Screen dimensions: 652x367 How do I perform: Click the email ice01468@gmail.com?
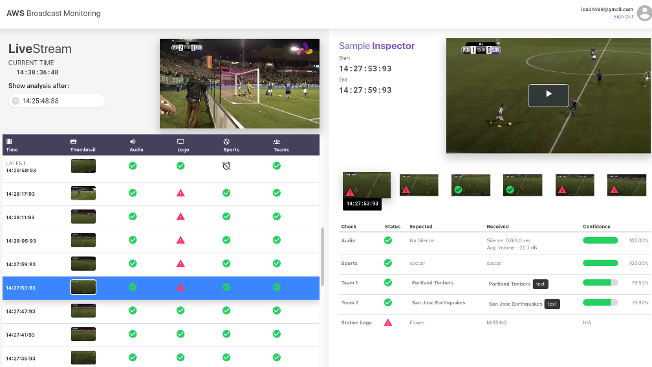607,9
